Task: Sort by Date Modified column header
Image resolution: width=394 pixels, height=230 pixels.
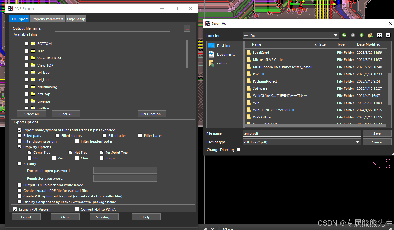Action: (x=372, y=44)
